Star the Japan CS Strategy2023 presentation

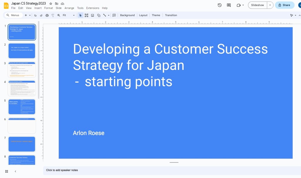(50, 3)
